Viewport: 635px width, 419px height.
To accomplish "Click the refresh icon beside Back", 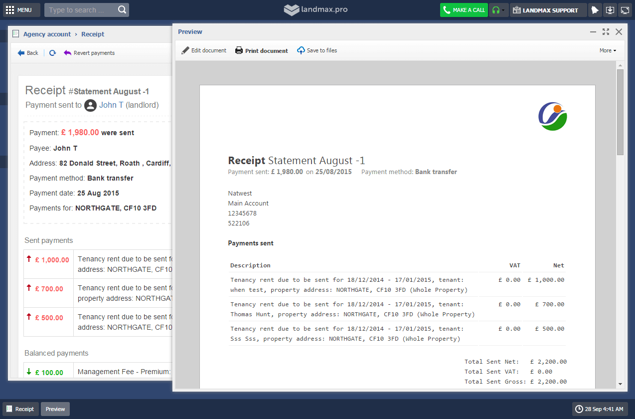I will point(52,53).
